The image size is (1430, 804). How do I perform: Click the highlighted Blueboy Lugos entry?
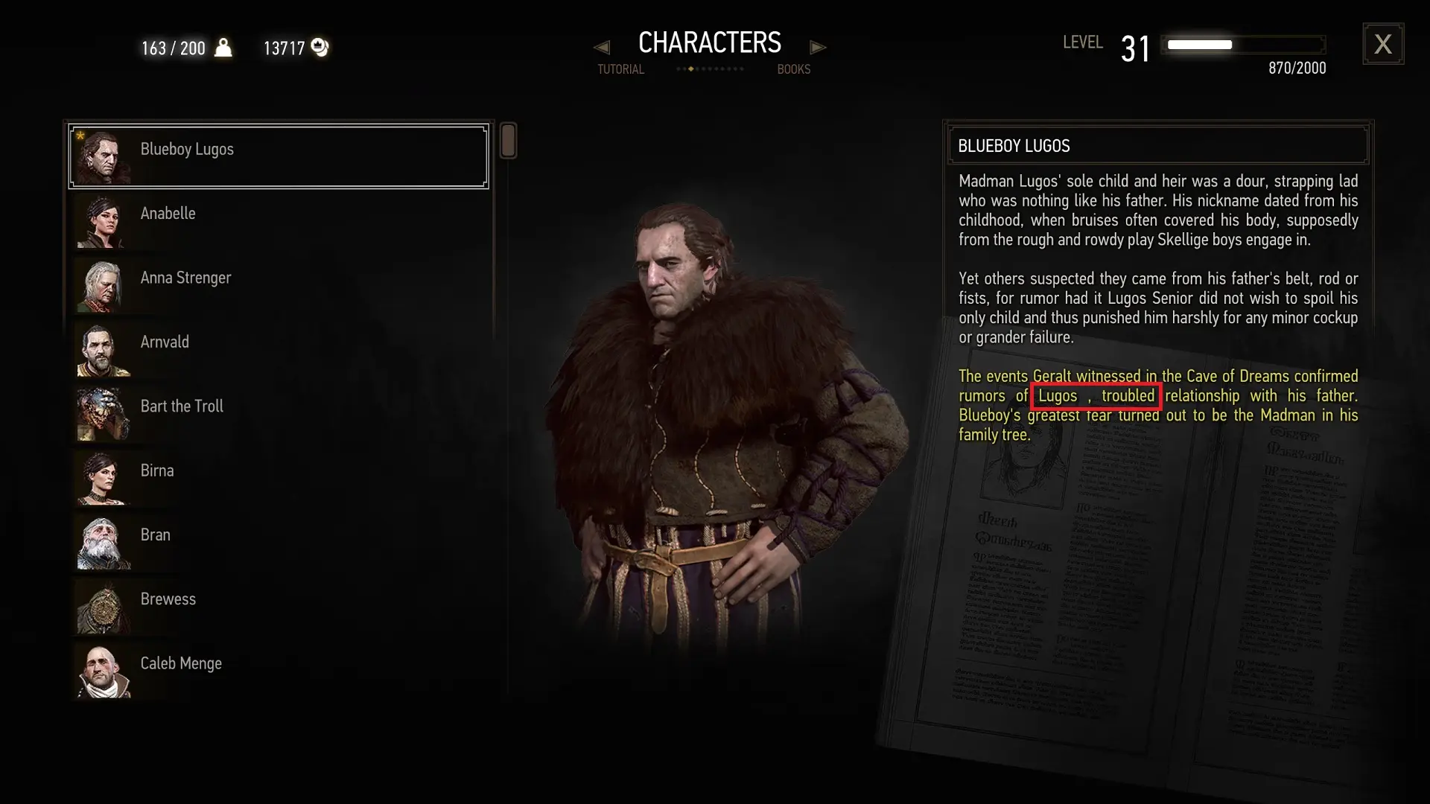tap(279, 156)
